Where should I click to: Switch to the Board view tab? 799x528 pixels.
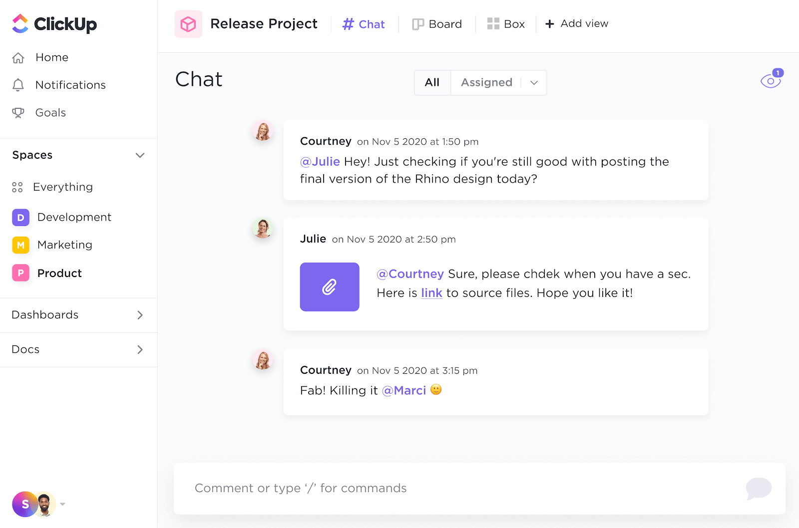[437, 23]
